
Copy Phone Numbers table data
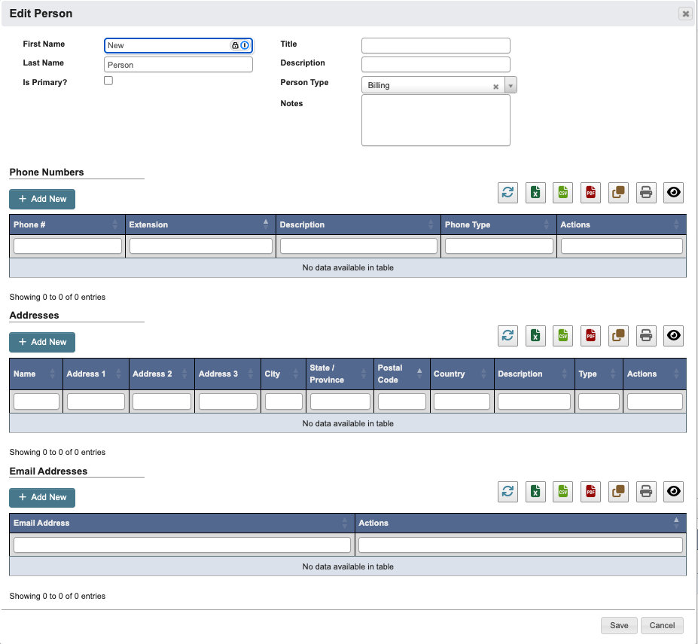click(x=618, y=193)
